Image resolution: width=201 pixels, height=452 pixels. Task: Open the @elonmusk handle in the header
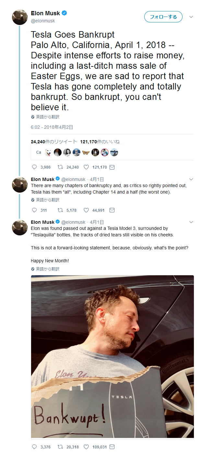tap(43, 21)
